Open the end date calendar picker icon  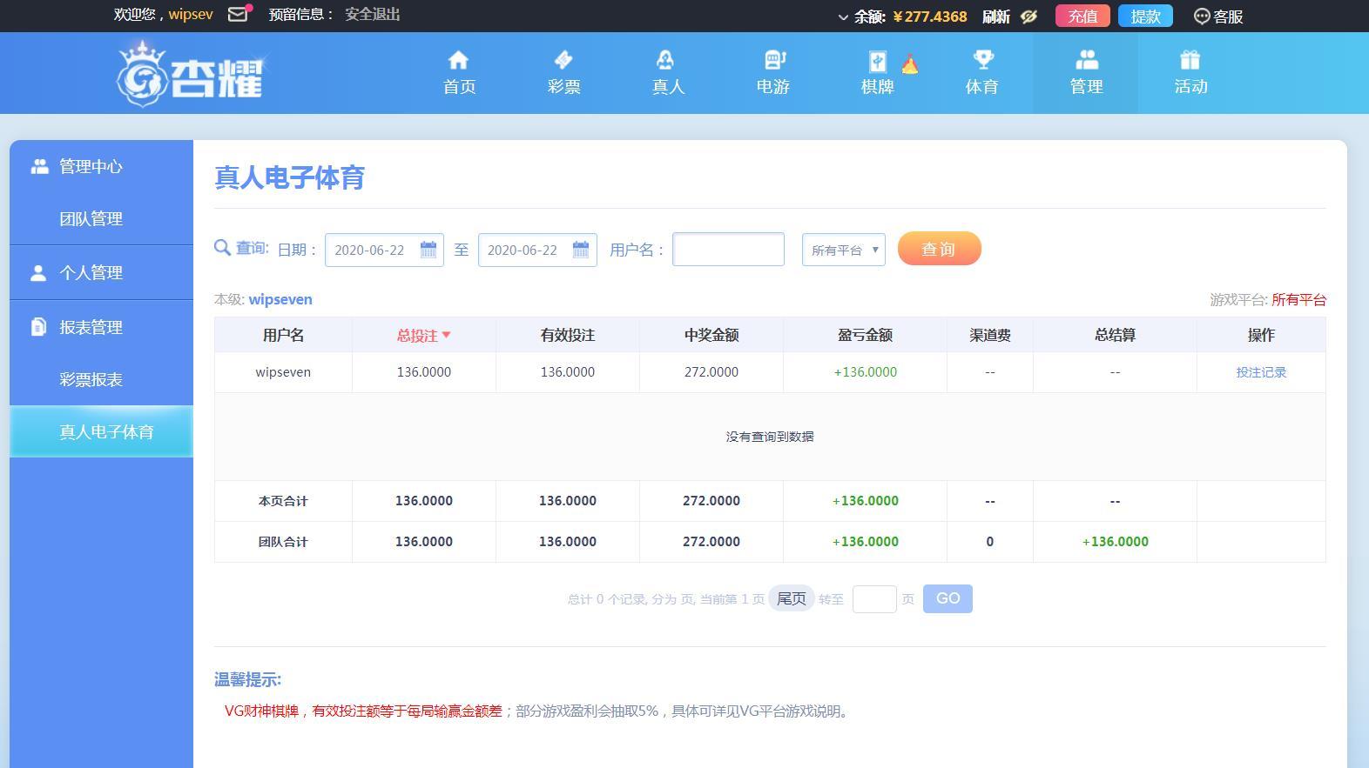coord(581,250)
